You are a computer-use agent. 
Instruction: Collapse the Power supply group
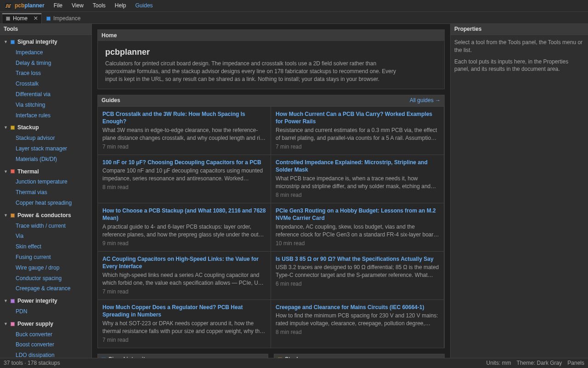[x=6, y=324]
